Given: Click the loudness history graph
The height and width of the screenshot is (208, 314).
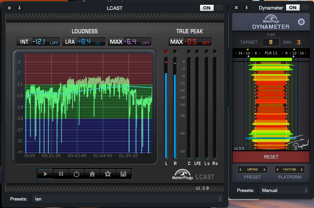Looking at the screenshot, I should pos(88,103).
